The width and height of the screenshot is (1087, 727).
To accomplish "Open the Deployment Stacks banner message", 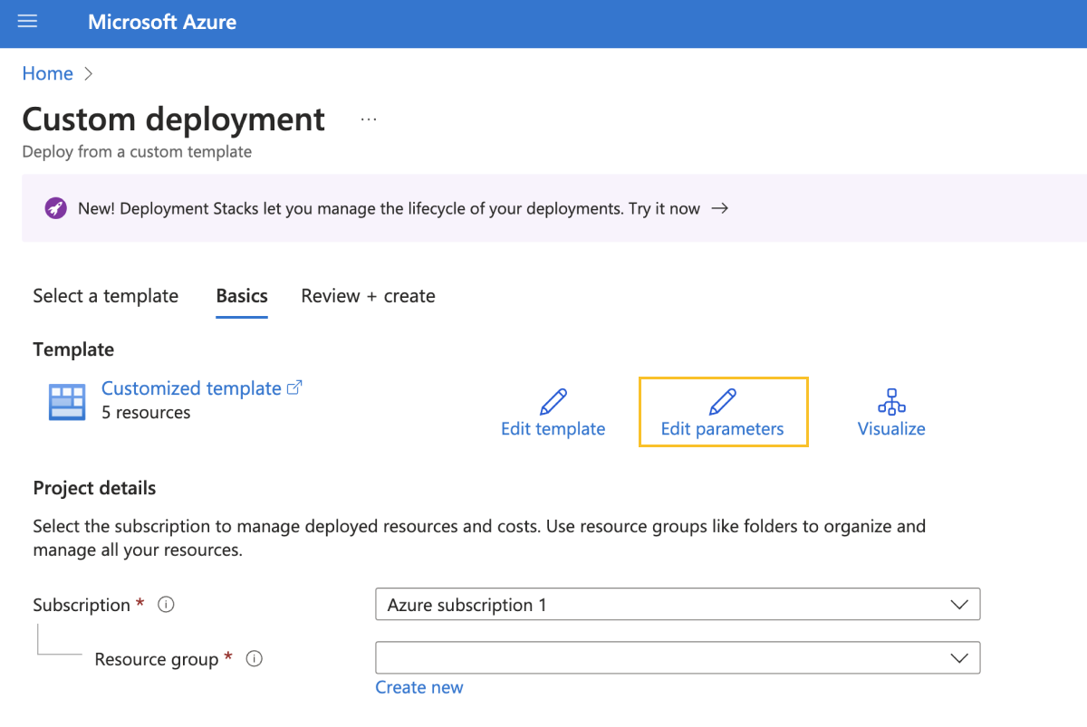I will 389,208.
